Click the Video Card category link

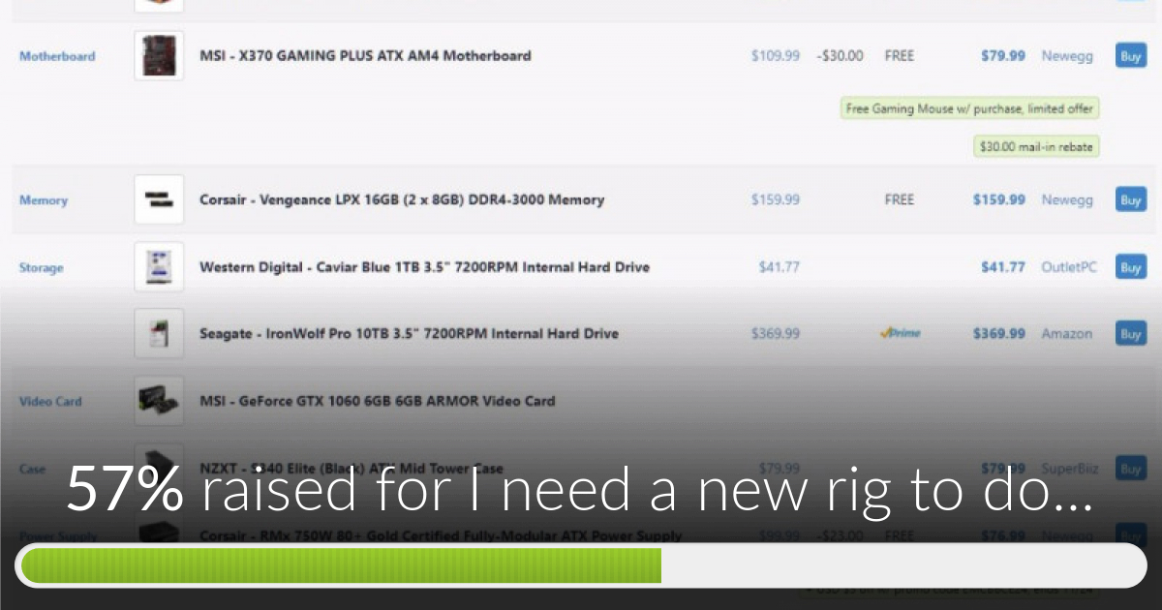tap(50, 402)
